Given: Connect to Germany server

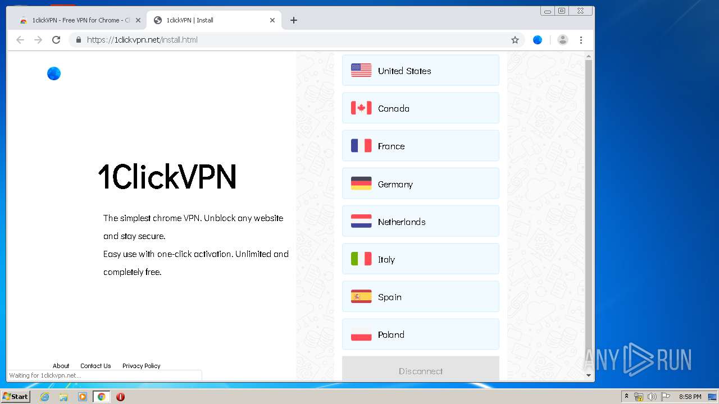Looking at the screenshot, I should click(x=421, y=183).
